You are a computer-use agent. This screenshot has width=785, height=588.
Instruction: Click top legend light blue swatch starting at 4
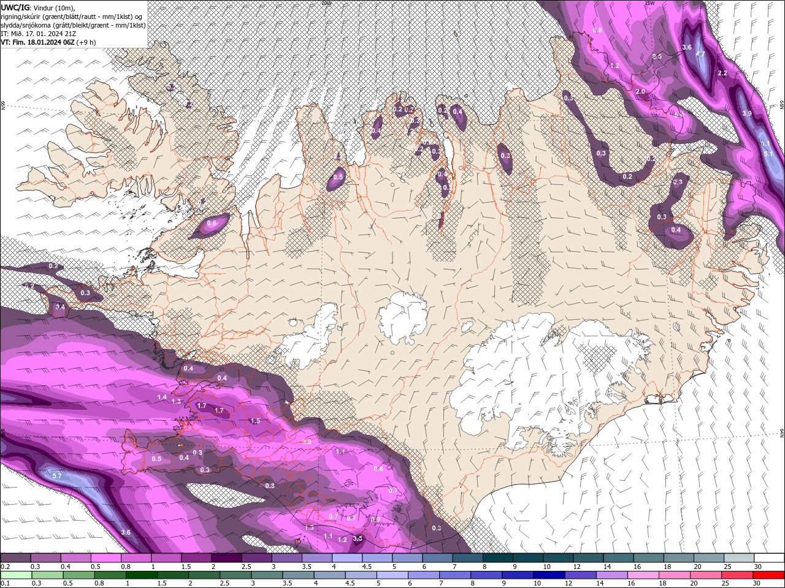(347, 558)
